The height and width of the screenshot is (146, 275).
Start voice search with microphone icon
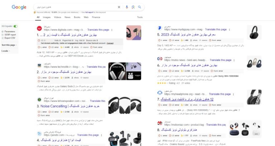coord(127,7)
